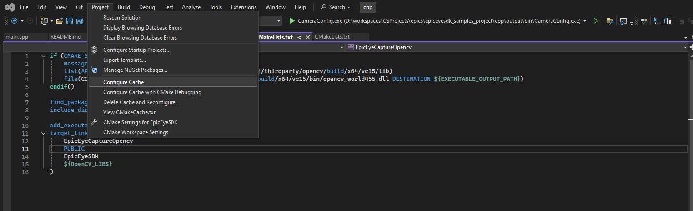
Task: Click the Search box in title bar
Action: (336, 7)
